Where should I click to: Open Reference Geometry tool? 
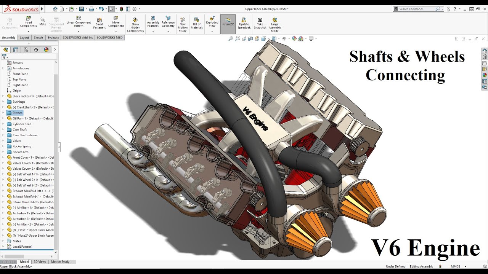168,21
